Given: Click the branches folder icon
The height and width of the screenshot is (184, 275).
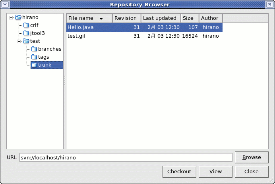Looking at the screenshot, I should coord(34,49).
